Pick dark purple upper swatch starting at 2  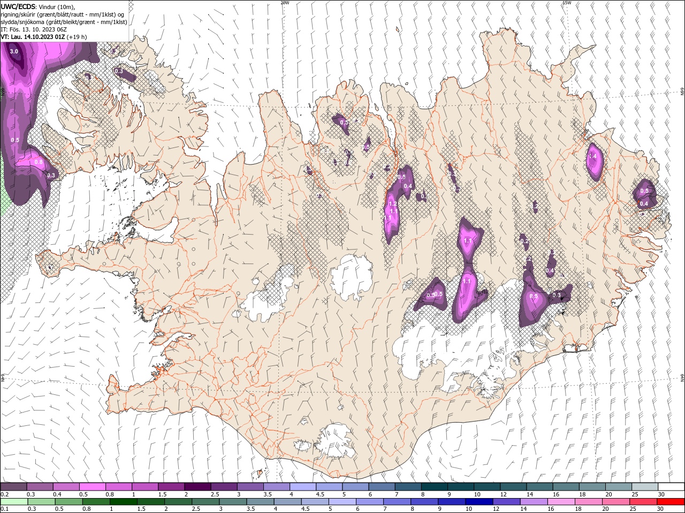pos(197,487)
